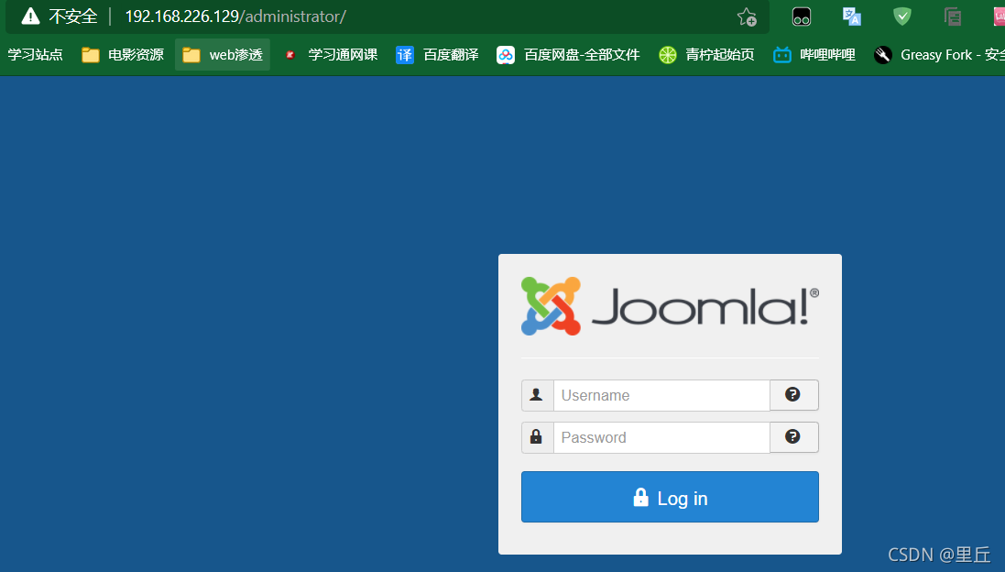
Task: Click the insecure site warning triangle icon
Action: point(30,16)
